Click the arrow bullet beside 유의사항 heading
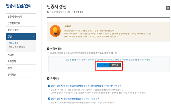 click(48, 78)
